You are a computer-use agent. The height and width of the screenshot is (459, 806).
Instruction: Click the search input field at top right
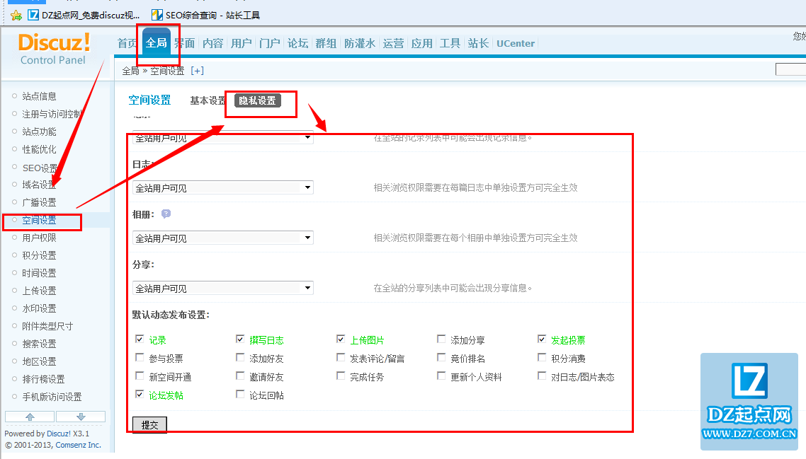790,70
